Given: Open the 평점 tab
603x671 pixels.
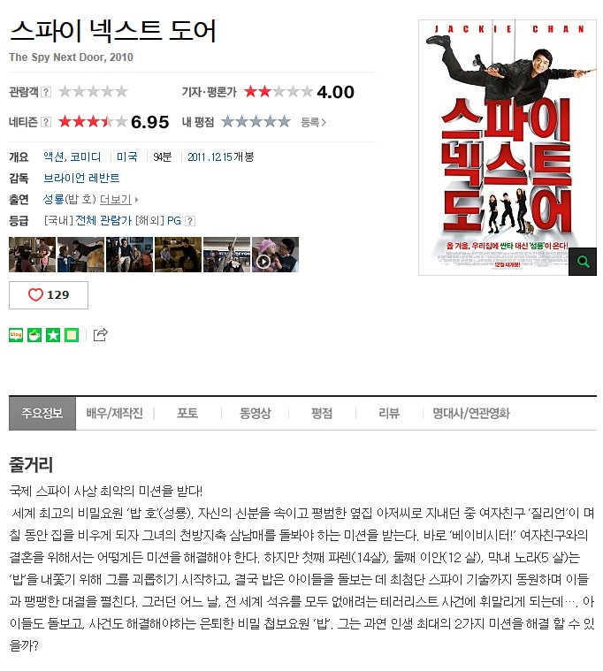Looking at the screenshot, I should tap(322, 413).
